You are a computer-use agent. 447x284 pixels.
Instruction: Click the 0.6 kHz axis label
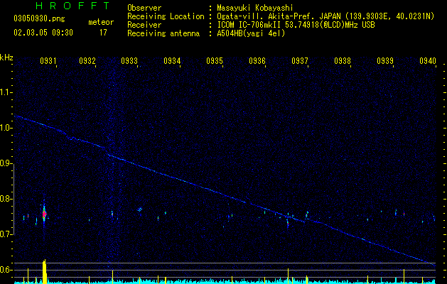6,270
